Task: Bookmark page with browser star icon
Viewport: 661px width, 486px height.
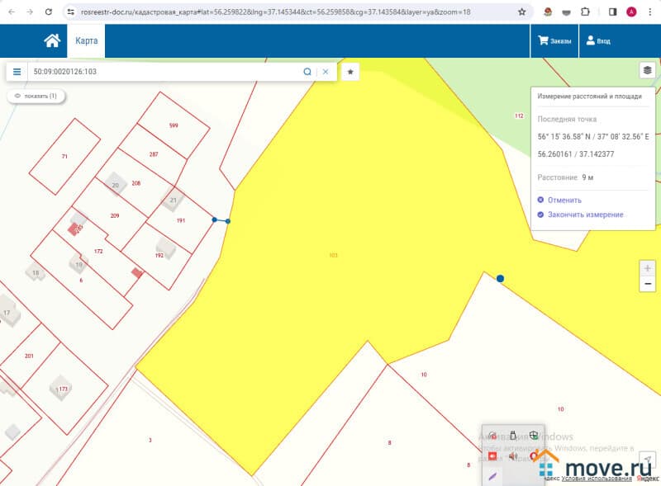Action: (521, 12)
